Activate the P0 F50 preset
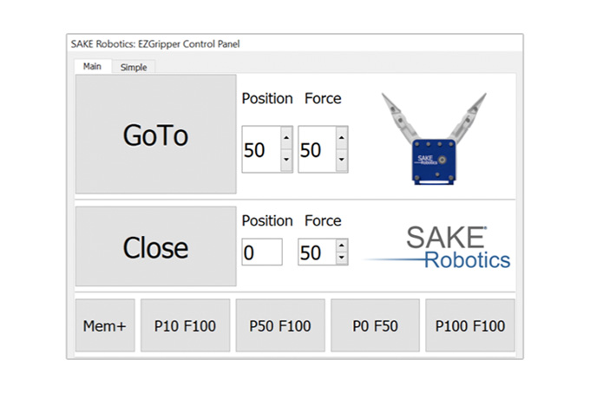Viewport: 590px width, 393px height. pyautogui.click(x=375, y=325)
